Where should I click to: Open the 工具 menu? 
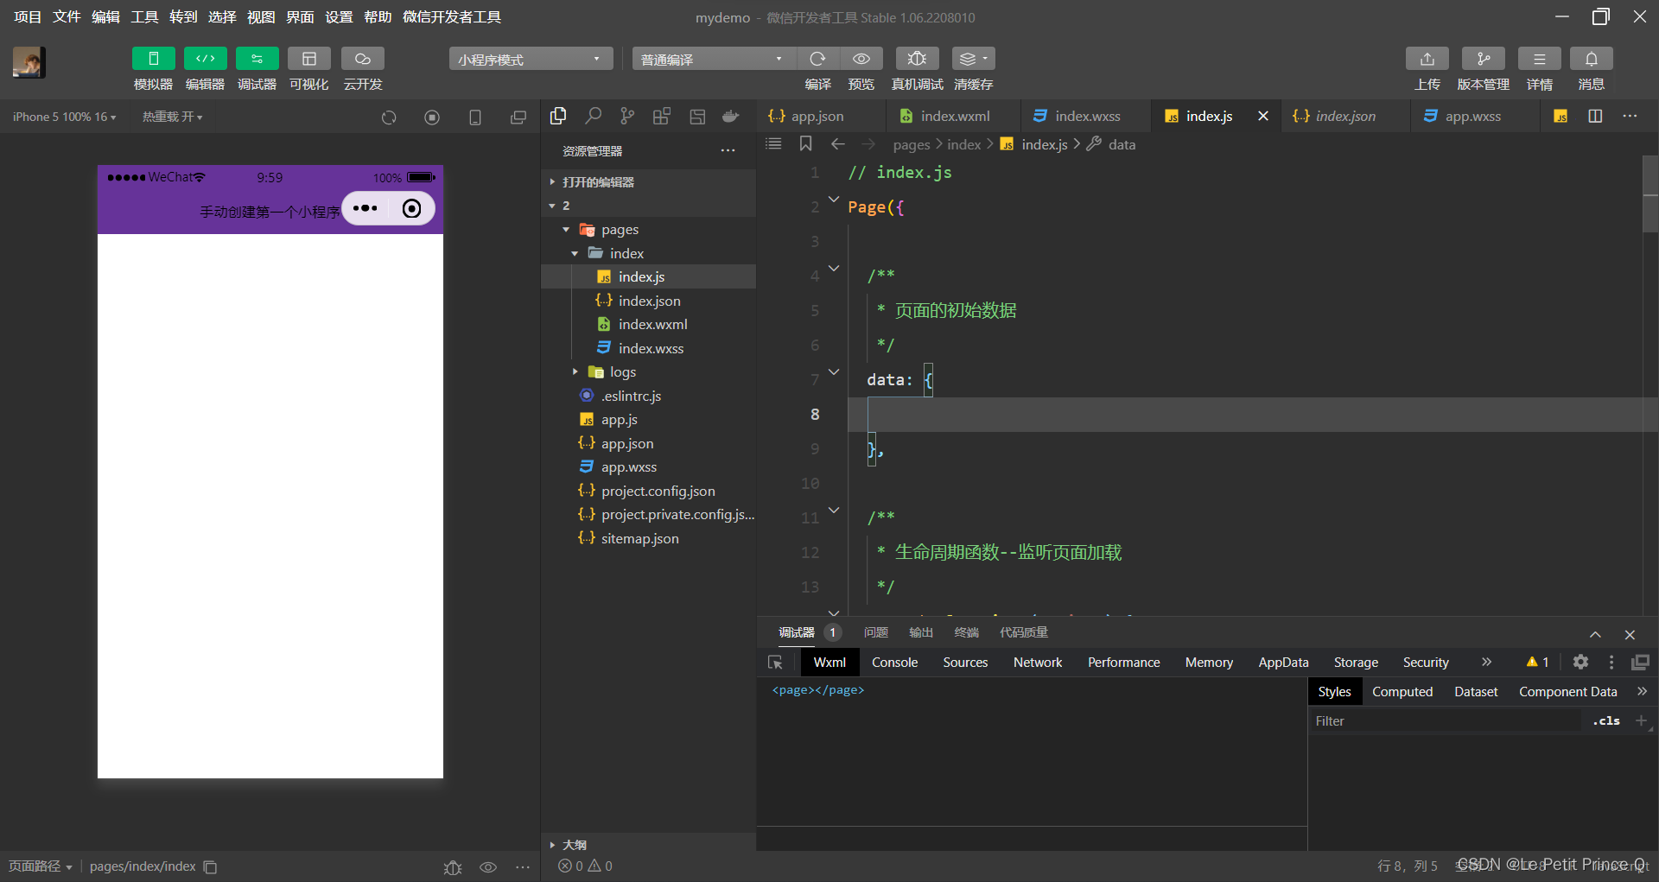pos(144,17)
